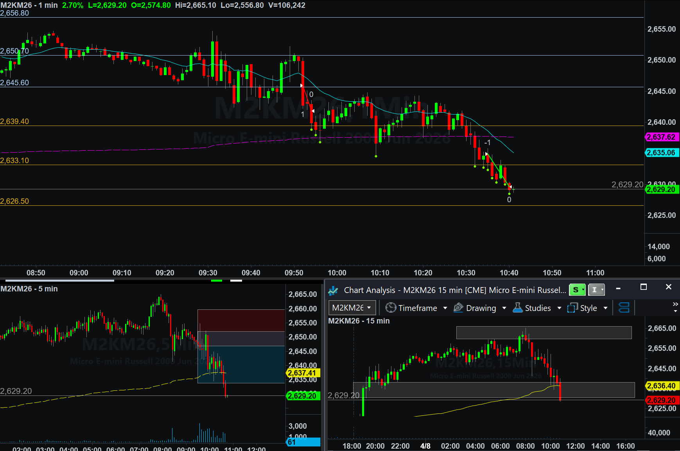Expand the Timeframe dropdown arrow

coord(445,308)
